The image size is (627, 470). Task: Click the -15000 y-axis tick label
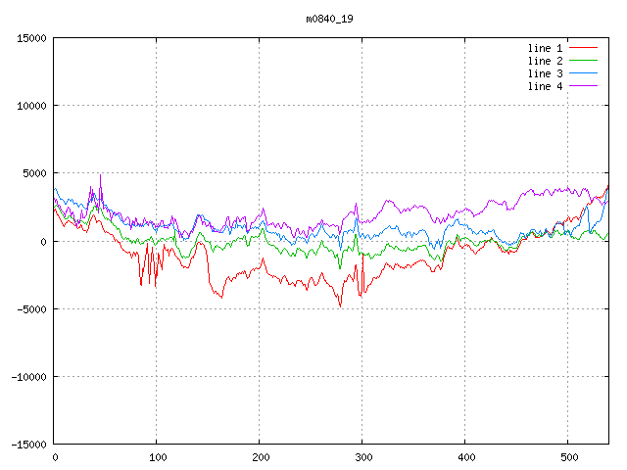coord(28,444)
